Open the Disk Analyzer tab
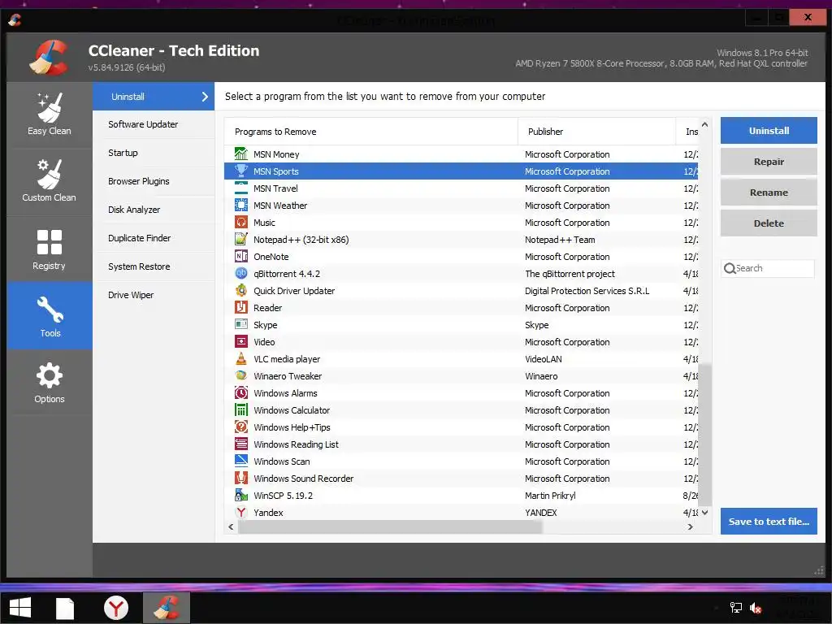This screenshot has width=832, height=624. [154, 210]
